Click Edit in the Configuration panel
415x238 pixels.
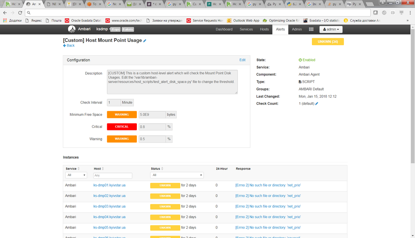(242, 60)
